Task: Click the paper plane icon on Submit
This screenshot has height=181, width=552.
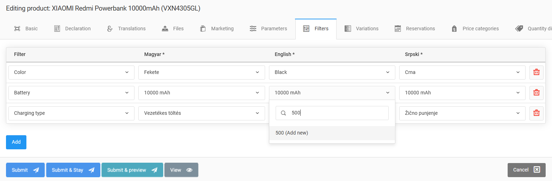Action: [x=36, y=170]
